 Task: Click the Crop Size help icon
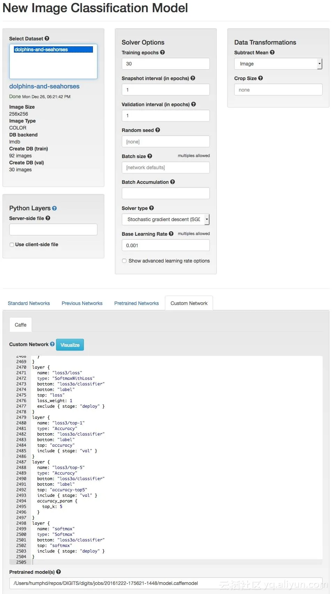(x=261, y=78)
